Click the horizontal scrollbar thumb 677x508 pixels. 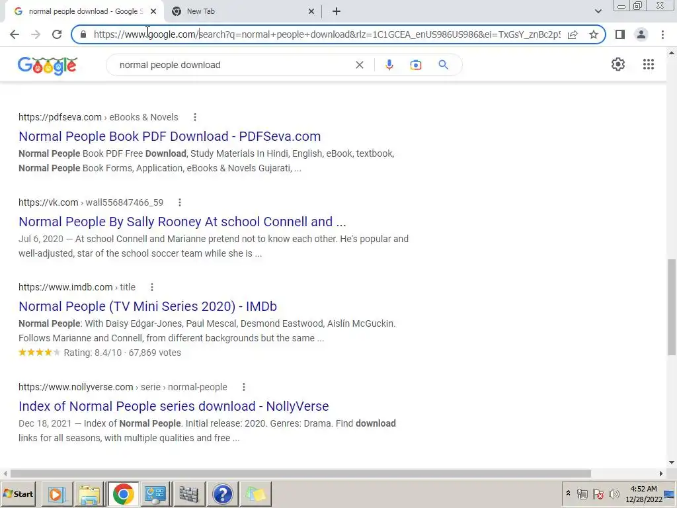pyautogui.click(x=300, y=474)
